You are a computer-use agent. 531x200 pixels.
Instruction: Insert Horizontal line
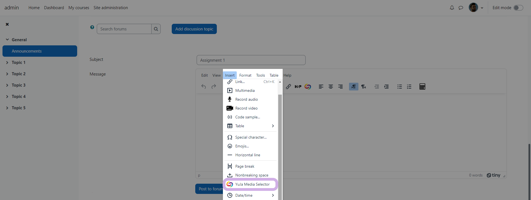coord(251,155)
